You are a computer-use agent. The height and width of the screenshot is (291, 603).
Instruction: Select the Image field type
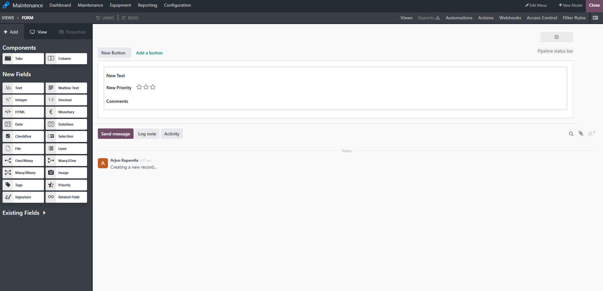pos(66,172)
